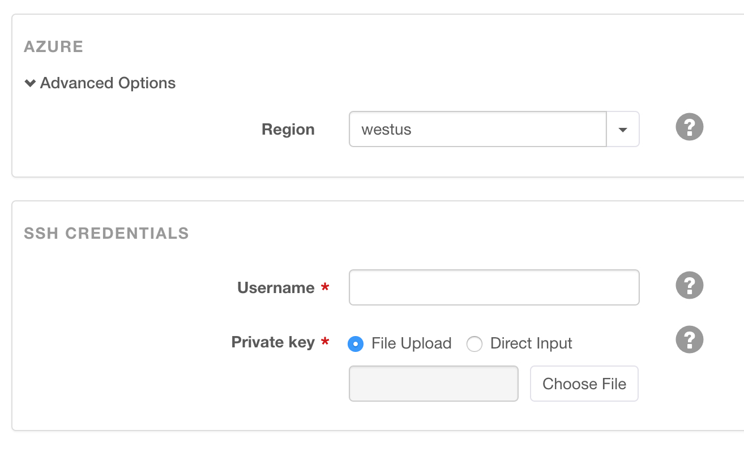The height and width of the screenshot is (456, 744).
Task: Open help for the Username field
Action: 689,286
